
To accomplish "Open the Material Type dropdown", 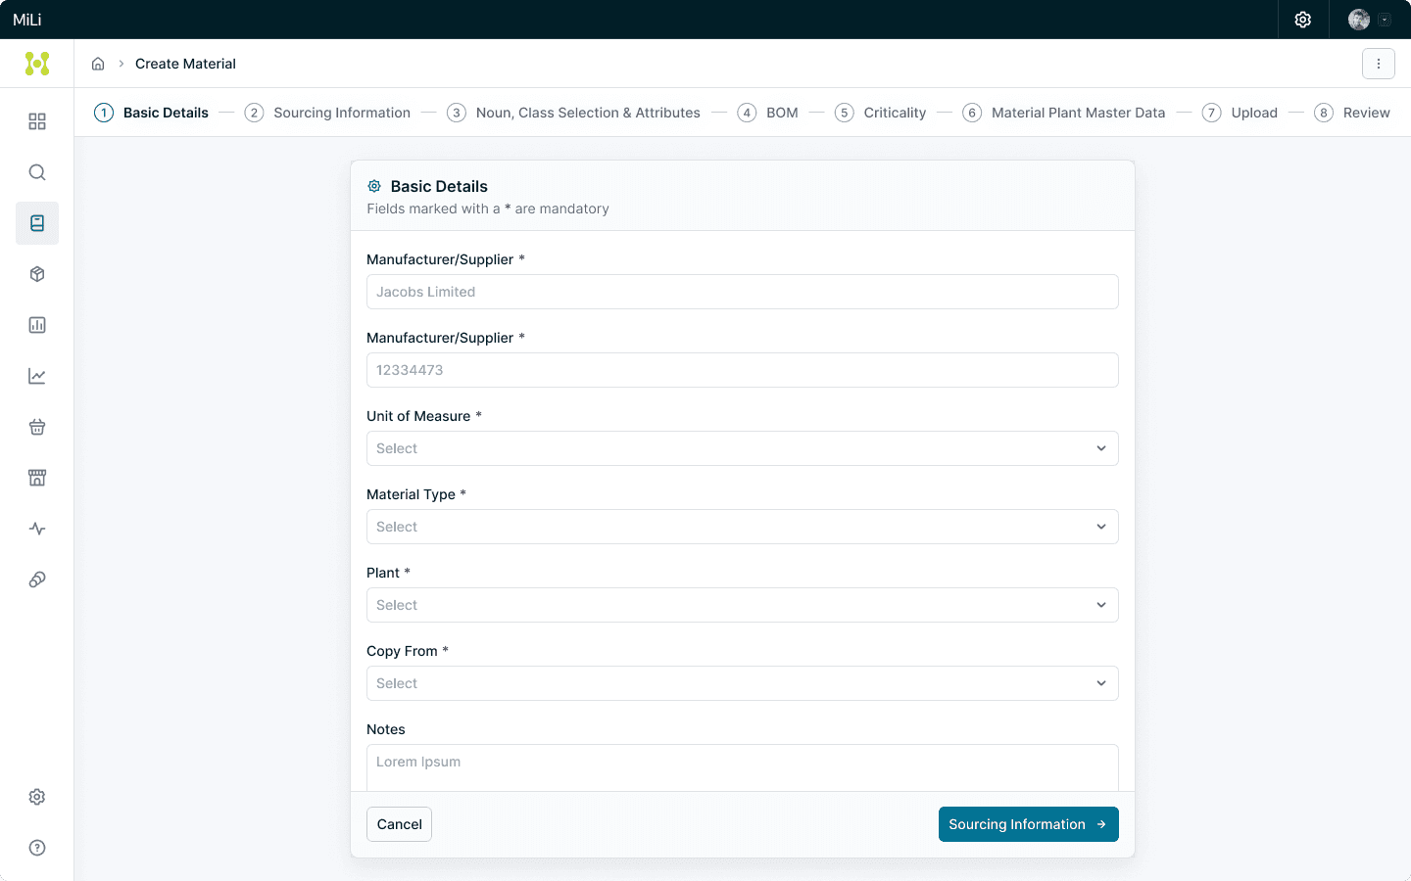I will (x=743, y=527).
